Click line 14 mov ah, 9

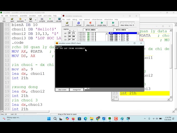coord(22,69)
